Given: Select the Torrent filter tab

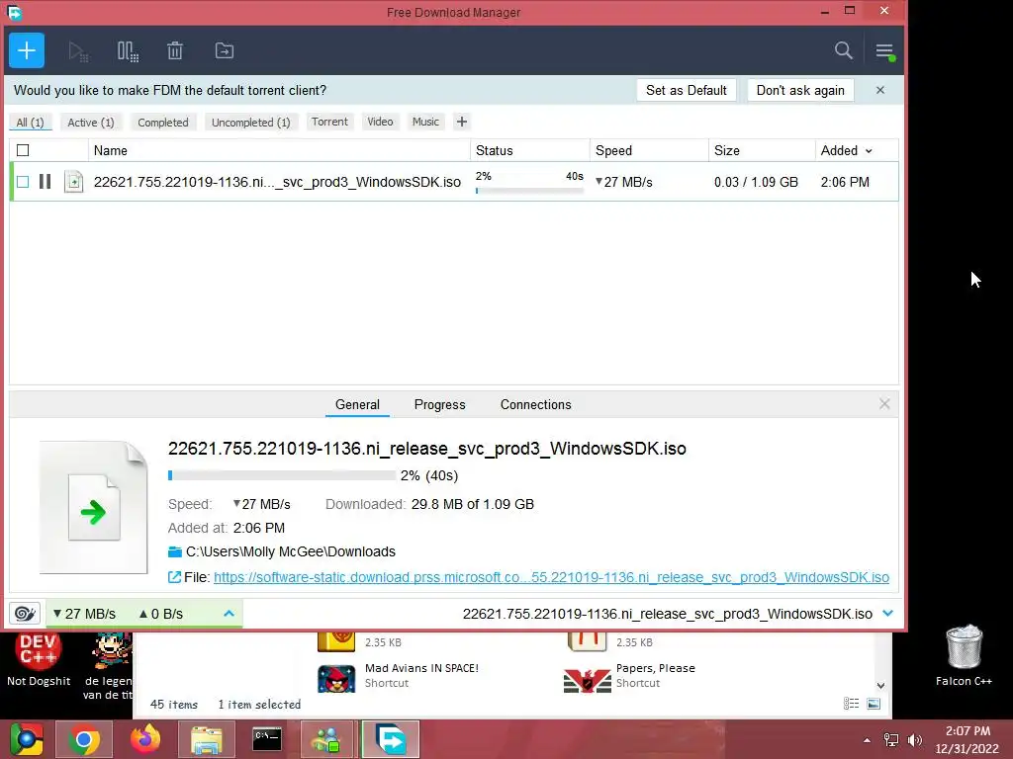Looking at the screenshot, I should (329, 122).
